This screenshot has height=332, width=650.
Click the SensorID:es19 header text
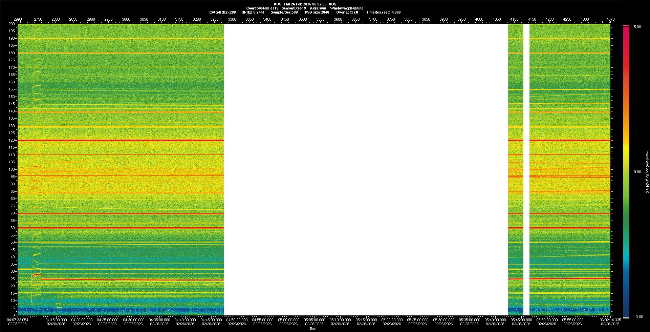click(x=294, y=8)
